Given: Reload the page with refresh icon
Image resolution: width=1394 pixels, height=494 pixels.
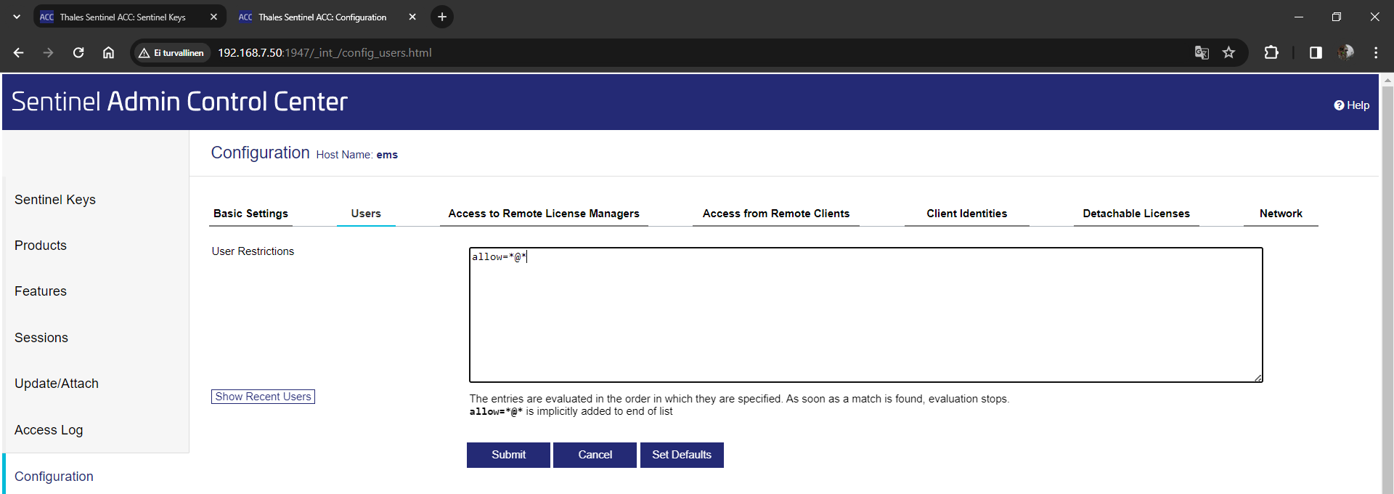Looking at the screenshot, I should point(78,52).
